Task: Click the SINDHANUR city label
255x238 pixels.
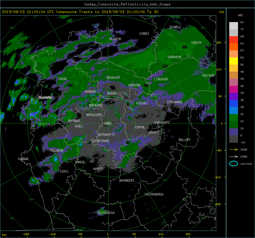Action: (x=175, y=102)
